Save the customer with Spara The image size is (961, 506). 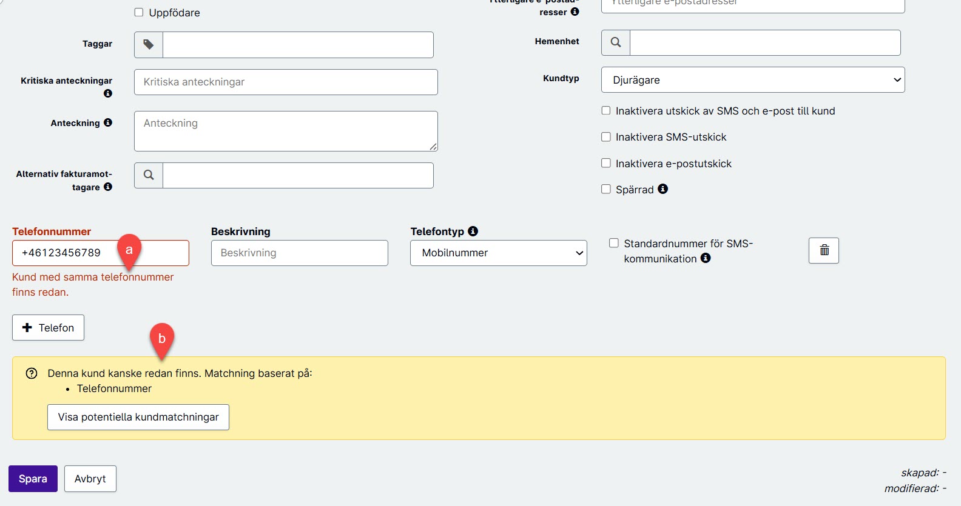click(x=33, y=479)
